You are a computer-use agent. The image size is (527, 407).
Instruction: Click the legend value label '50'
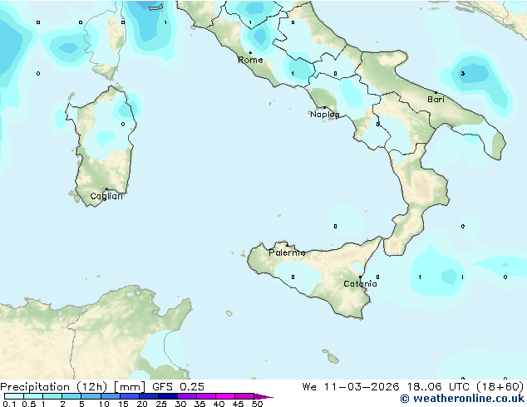point(257,404)
